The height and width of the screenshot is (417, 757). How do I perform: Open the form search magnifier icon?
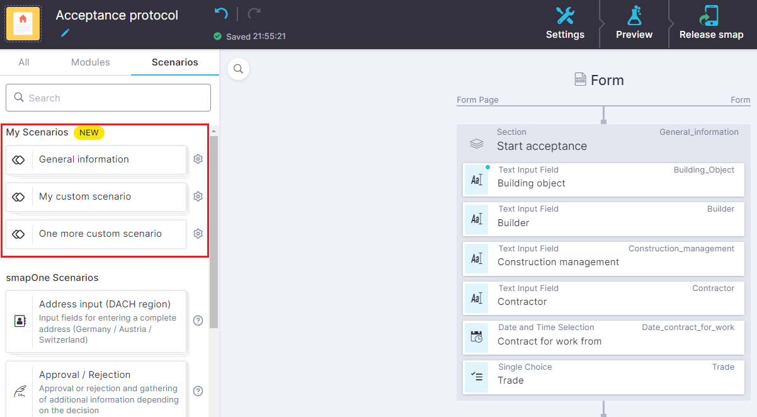click(238, 69)
